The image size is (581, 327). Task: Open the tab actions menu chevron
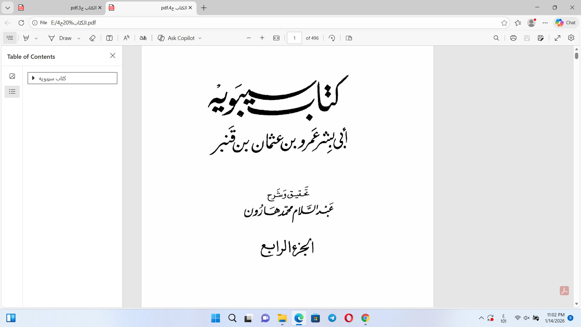coord(8,8)
